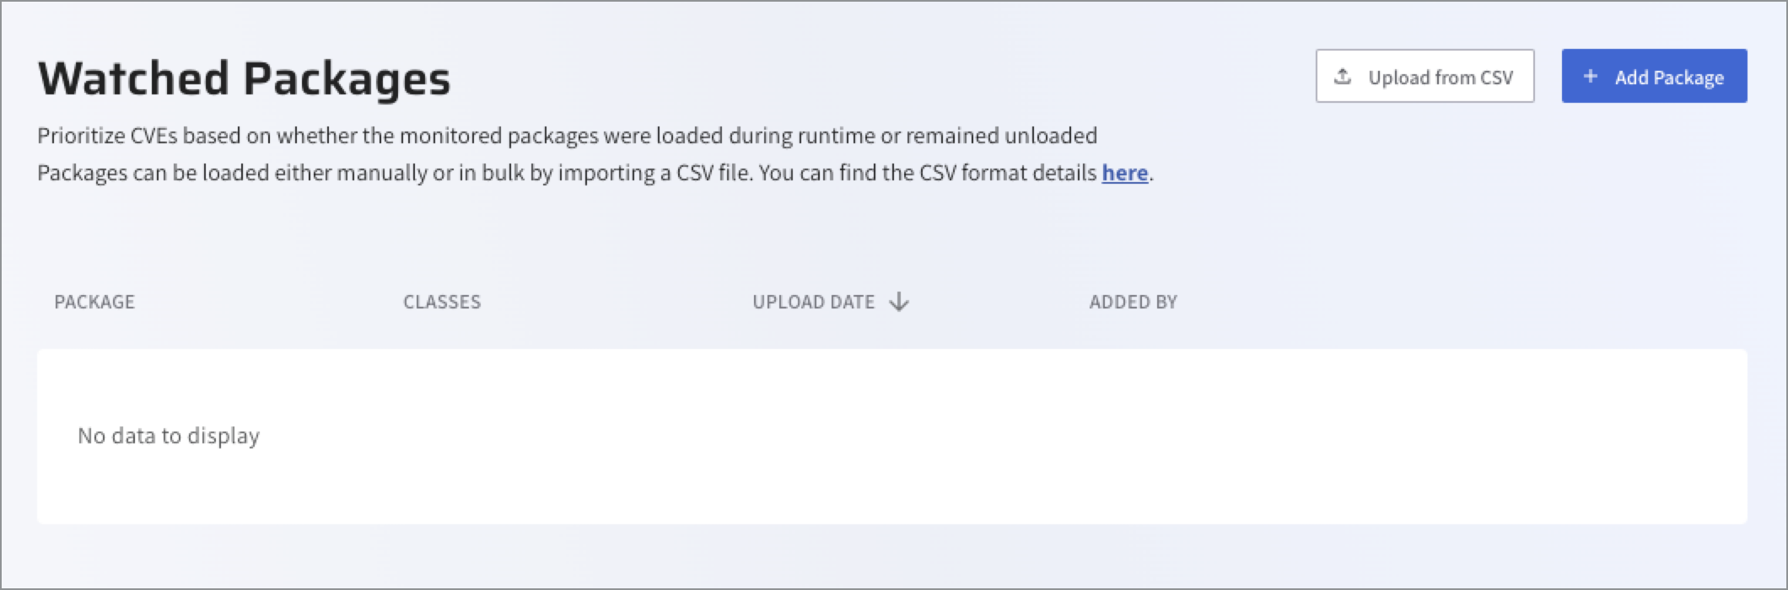1788x590 pixels.
Task: Click the upload arrow icon beside Upload from CSV
Action: [x=1343, y=77]
